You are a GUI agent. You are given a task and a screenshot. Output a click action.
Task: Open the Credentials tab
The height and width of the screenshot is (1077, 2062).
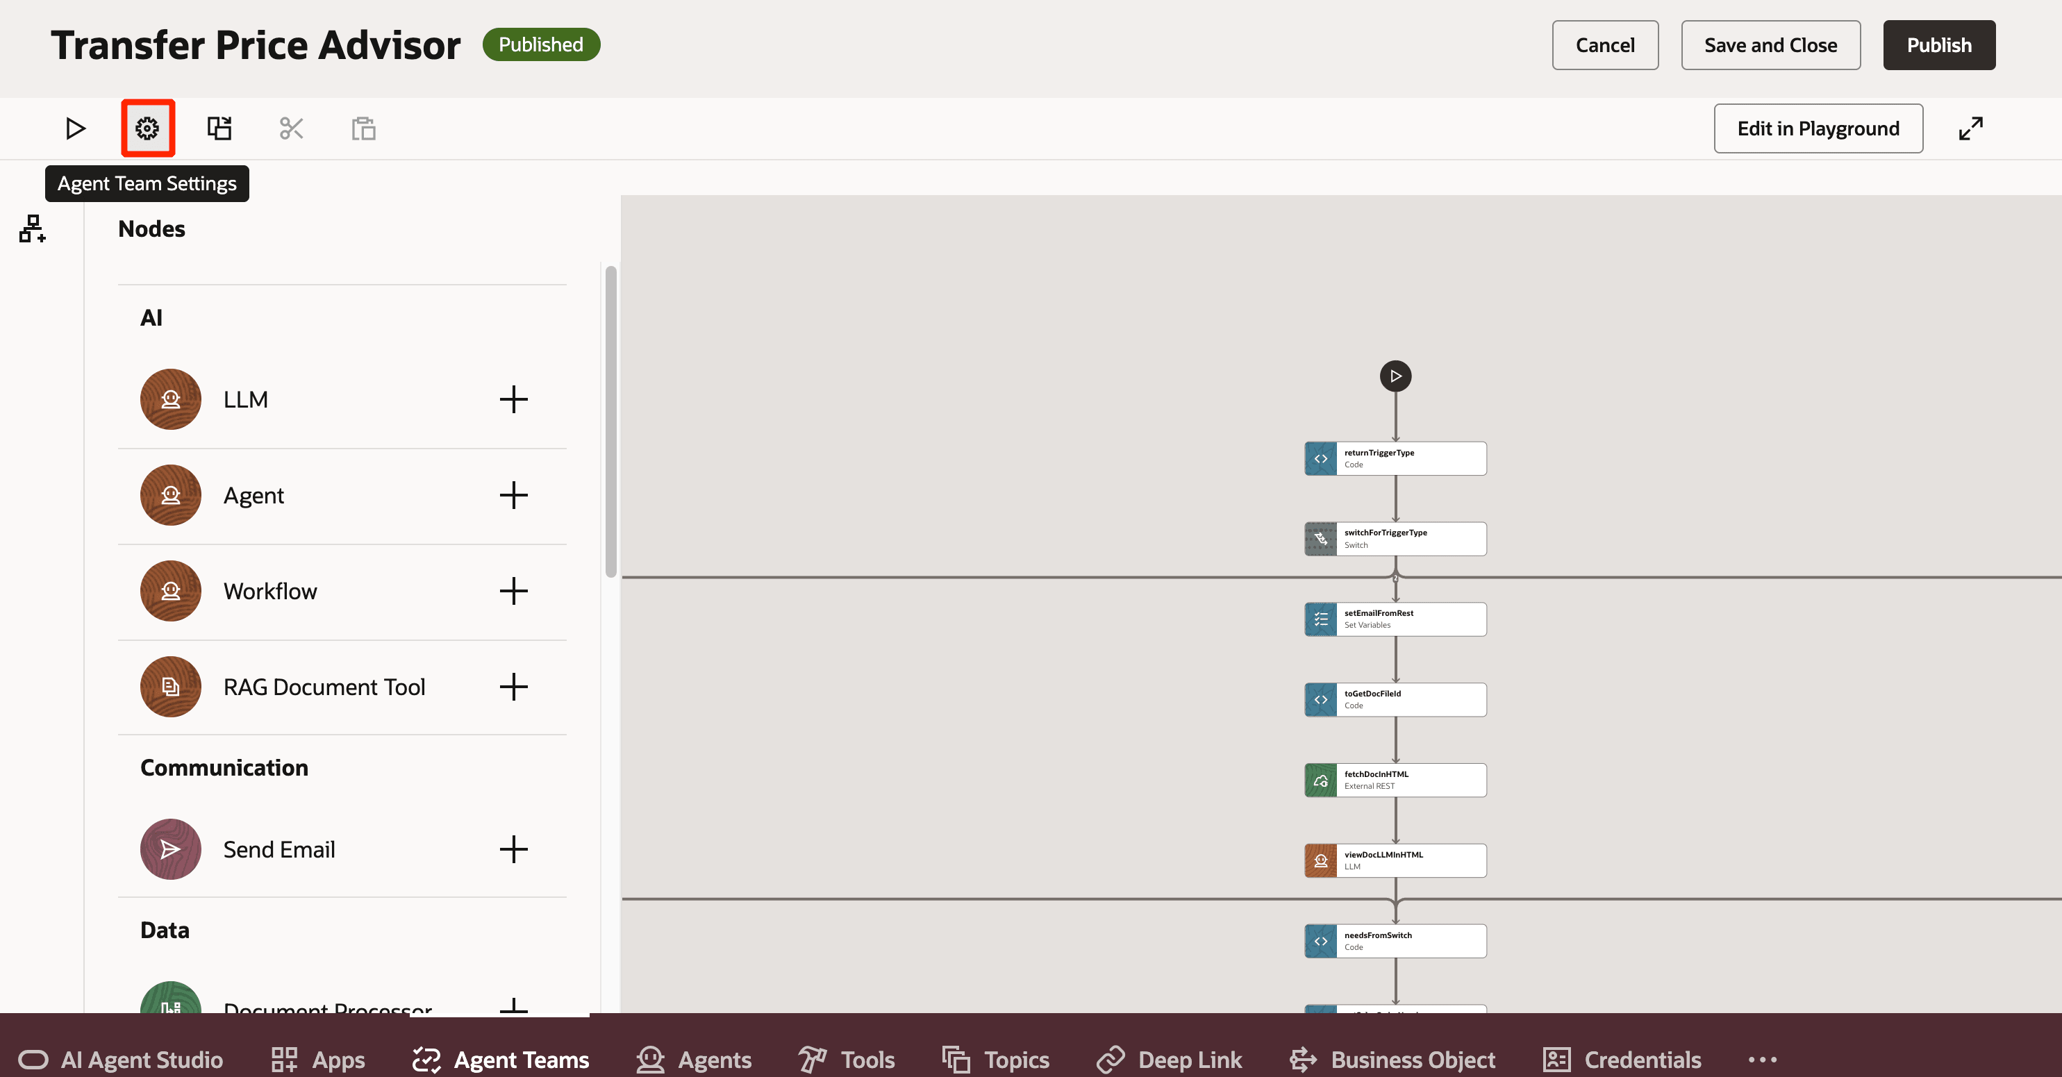1622,1060
